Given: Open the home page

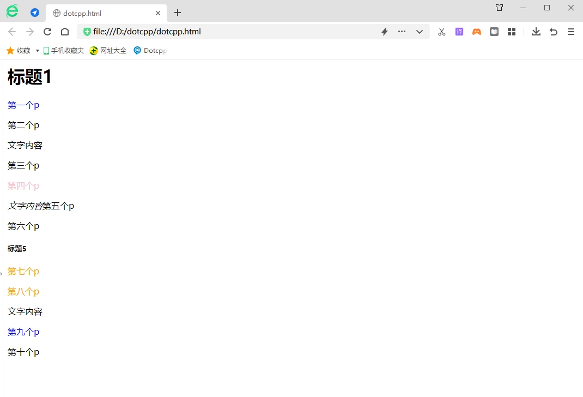Looking at the screenshot, I should (65, 32).
